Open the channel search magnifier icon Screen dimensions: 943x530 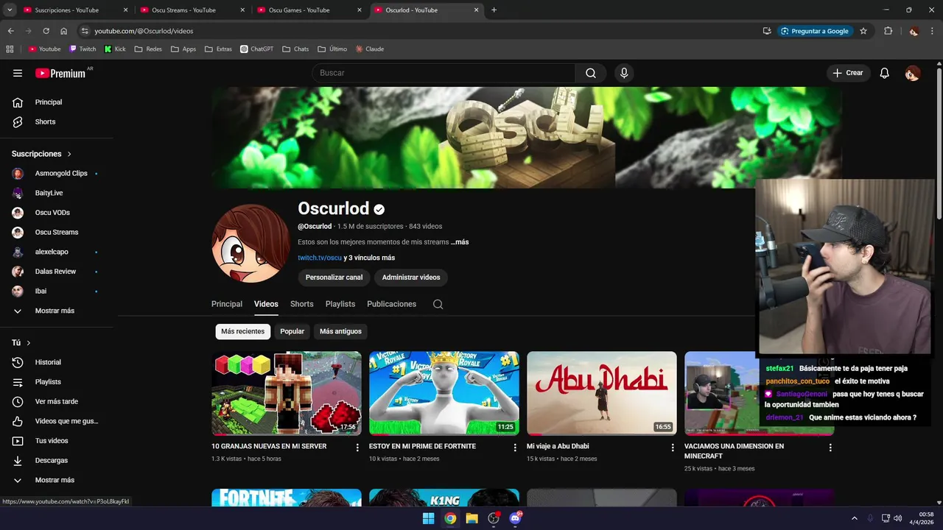tap(438, 304)
